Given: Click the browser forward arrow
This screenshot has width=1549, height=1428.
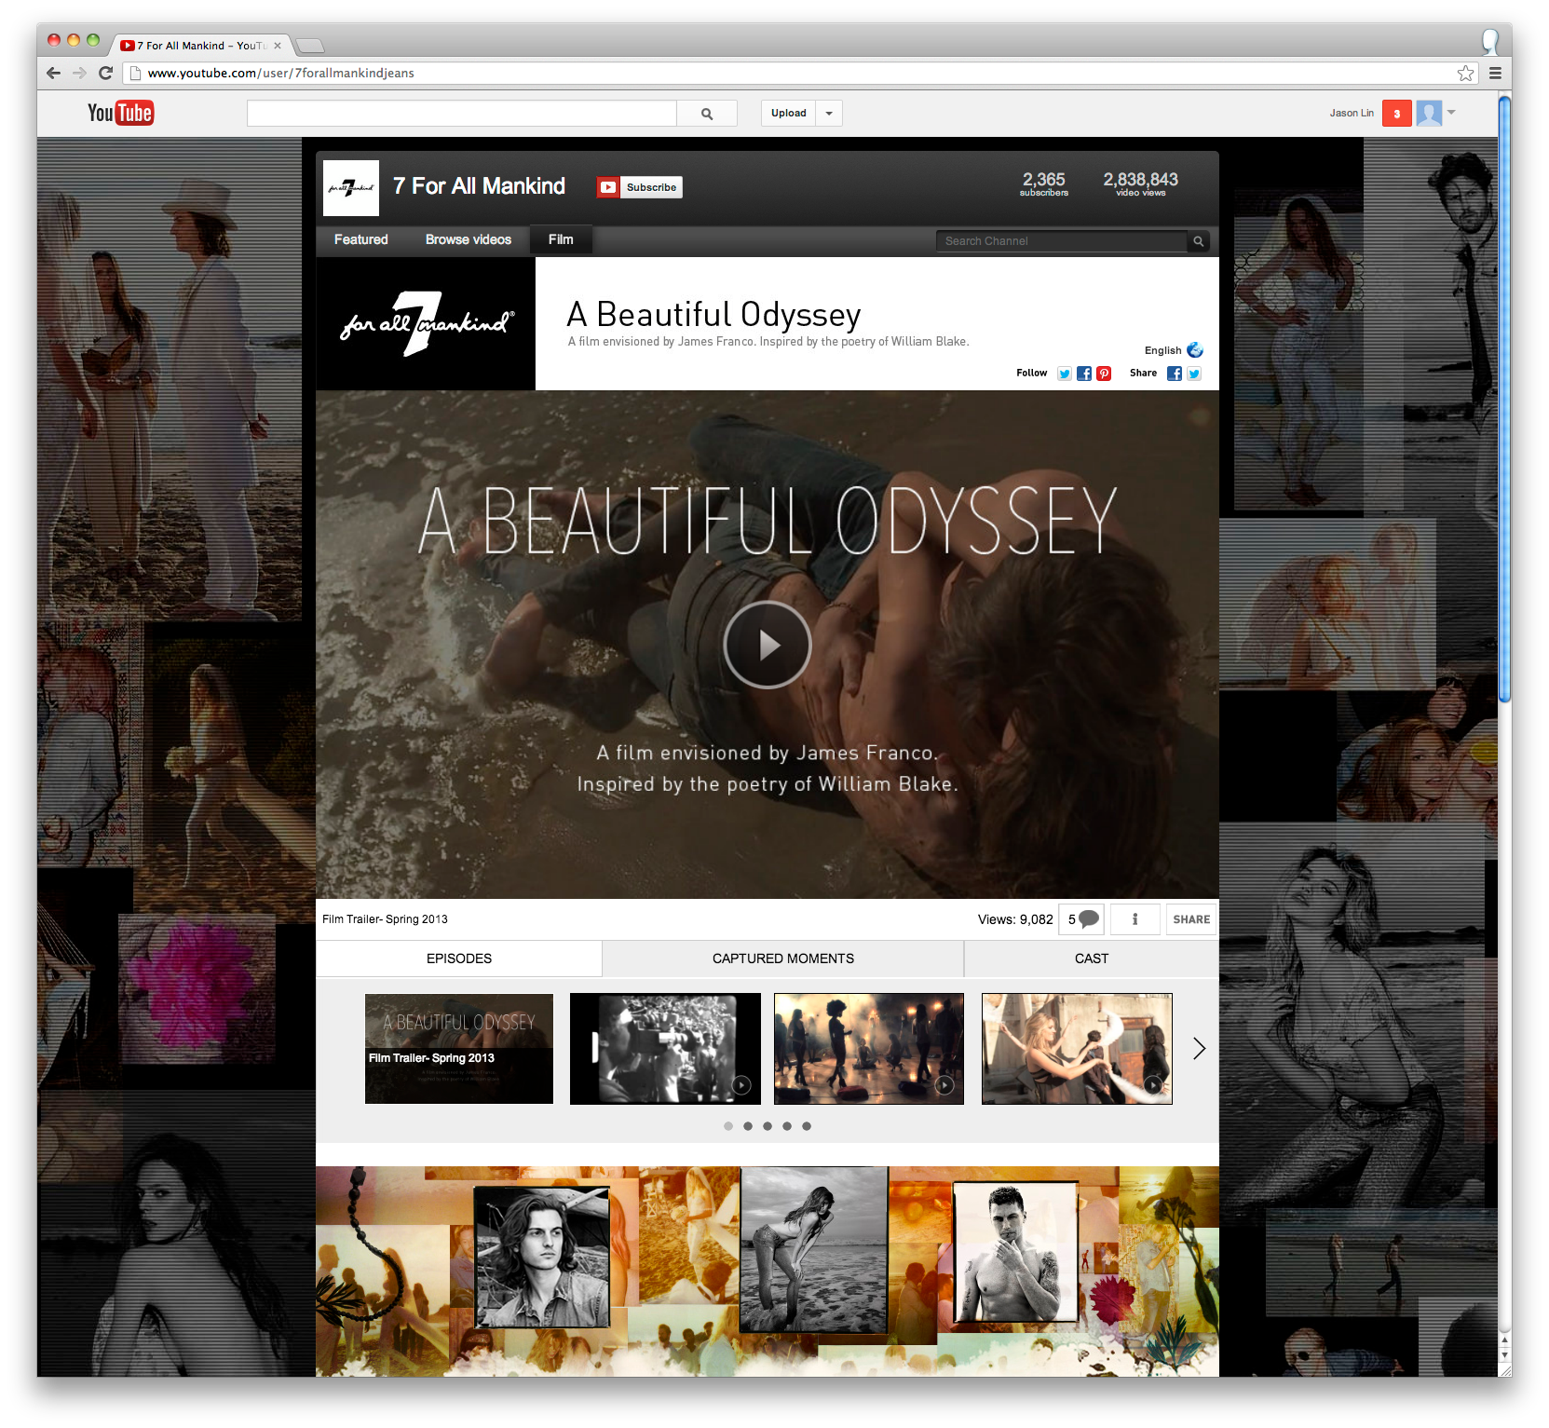Looking at the screenshot, I should [79, 73].
